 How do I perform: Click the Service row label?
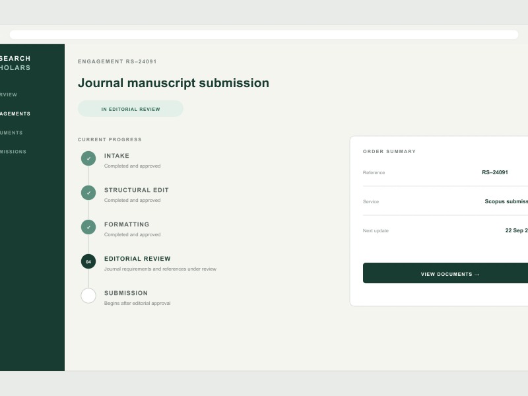(371, 202)
